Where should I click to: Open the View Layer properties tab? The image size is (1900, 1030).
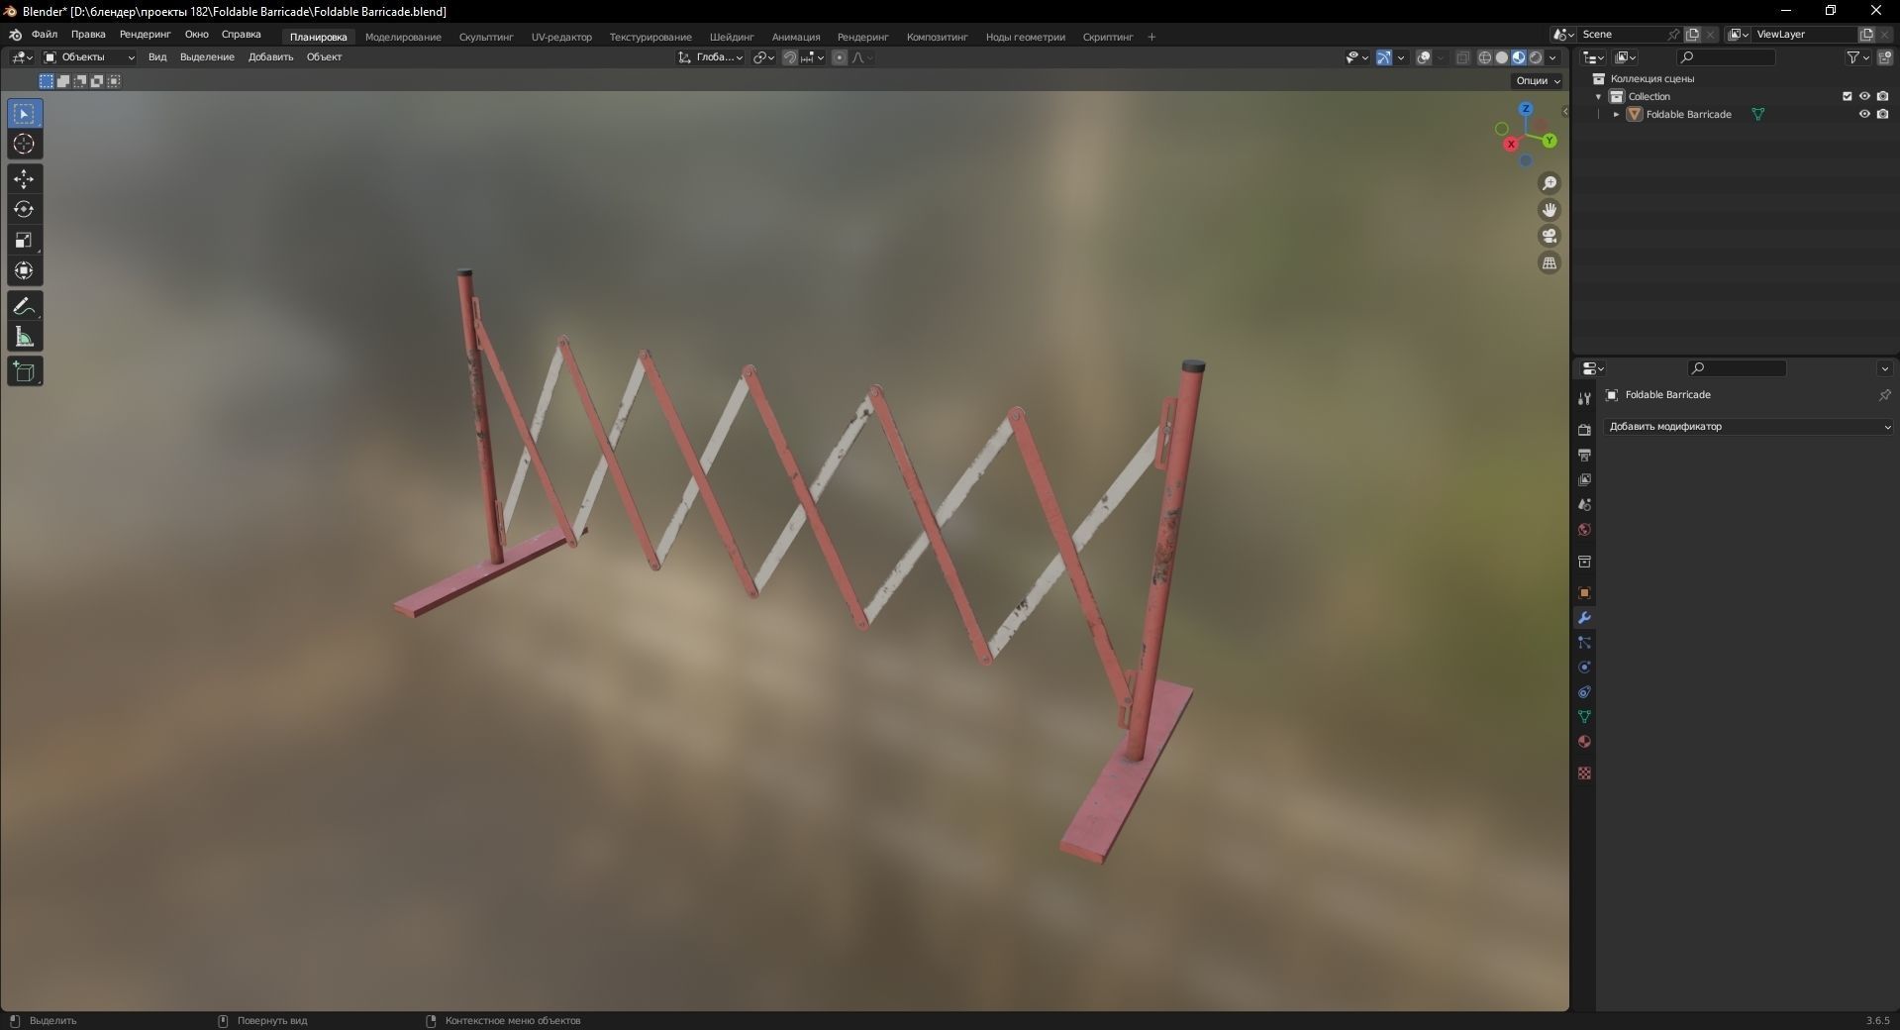coord(1584,479)
